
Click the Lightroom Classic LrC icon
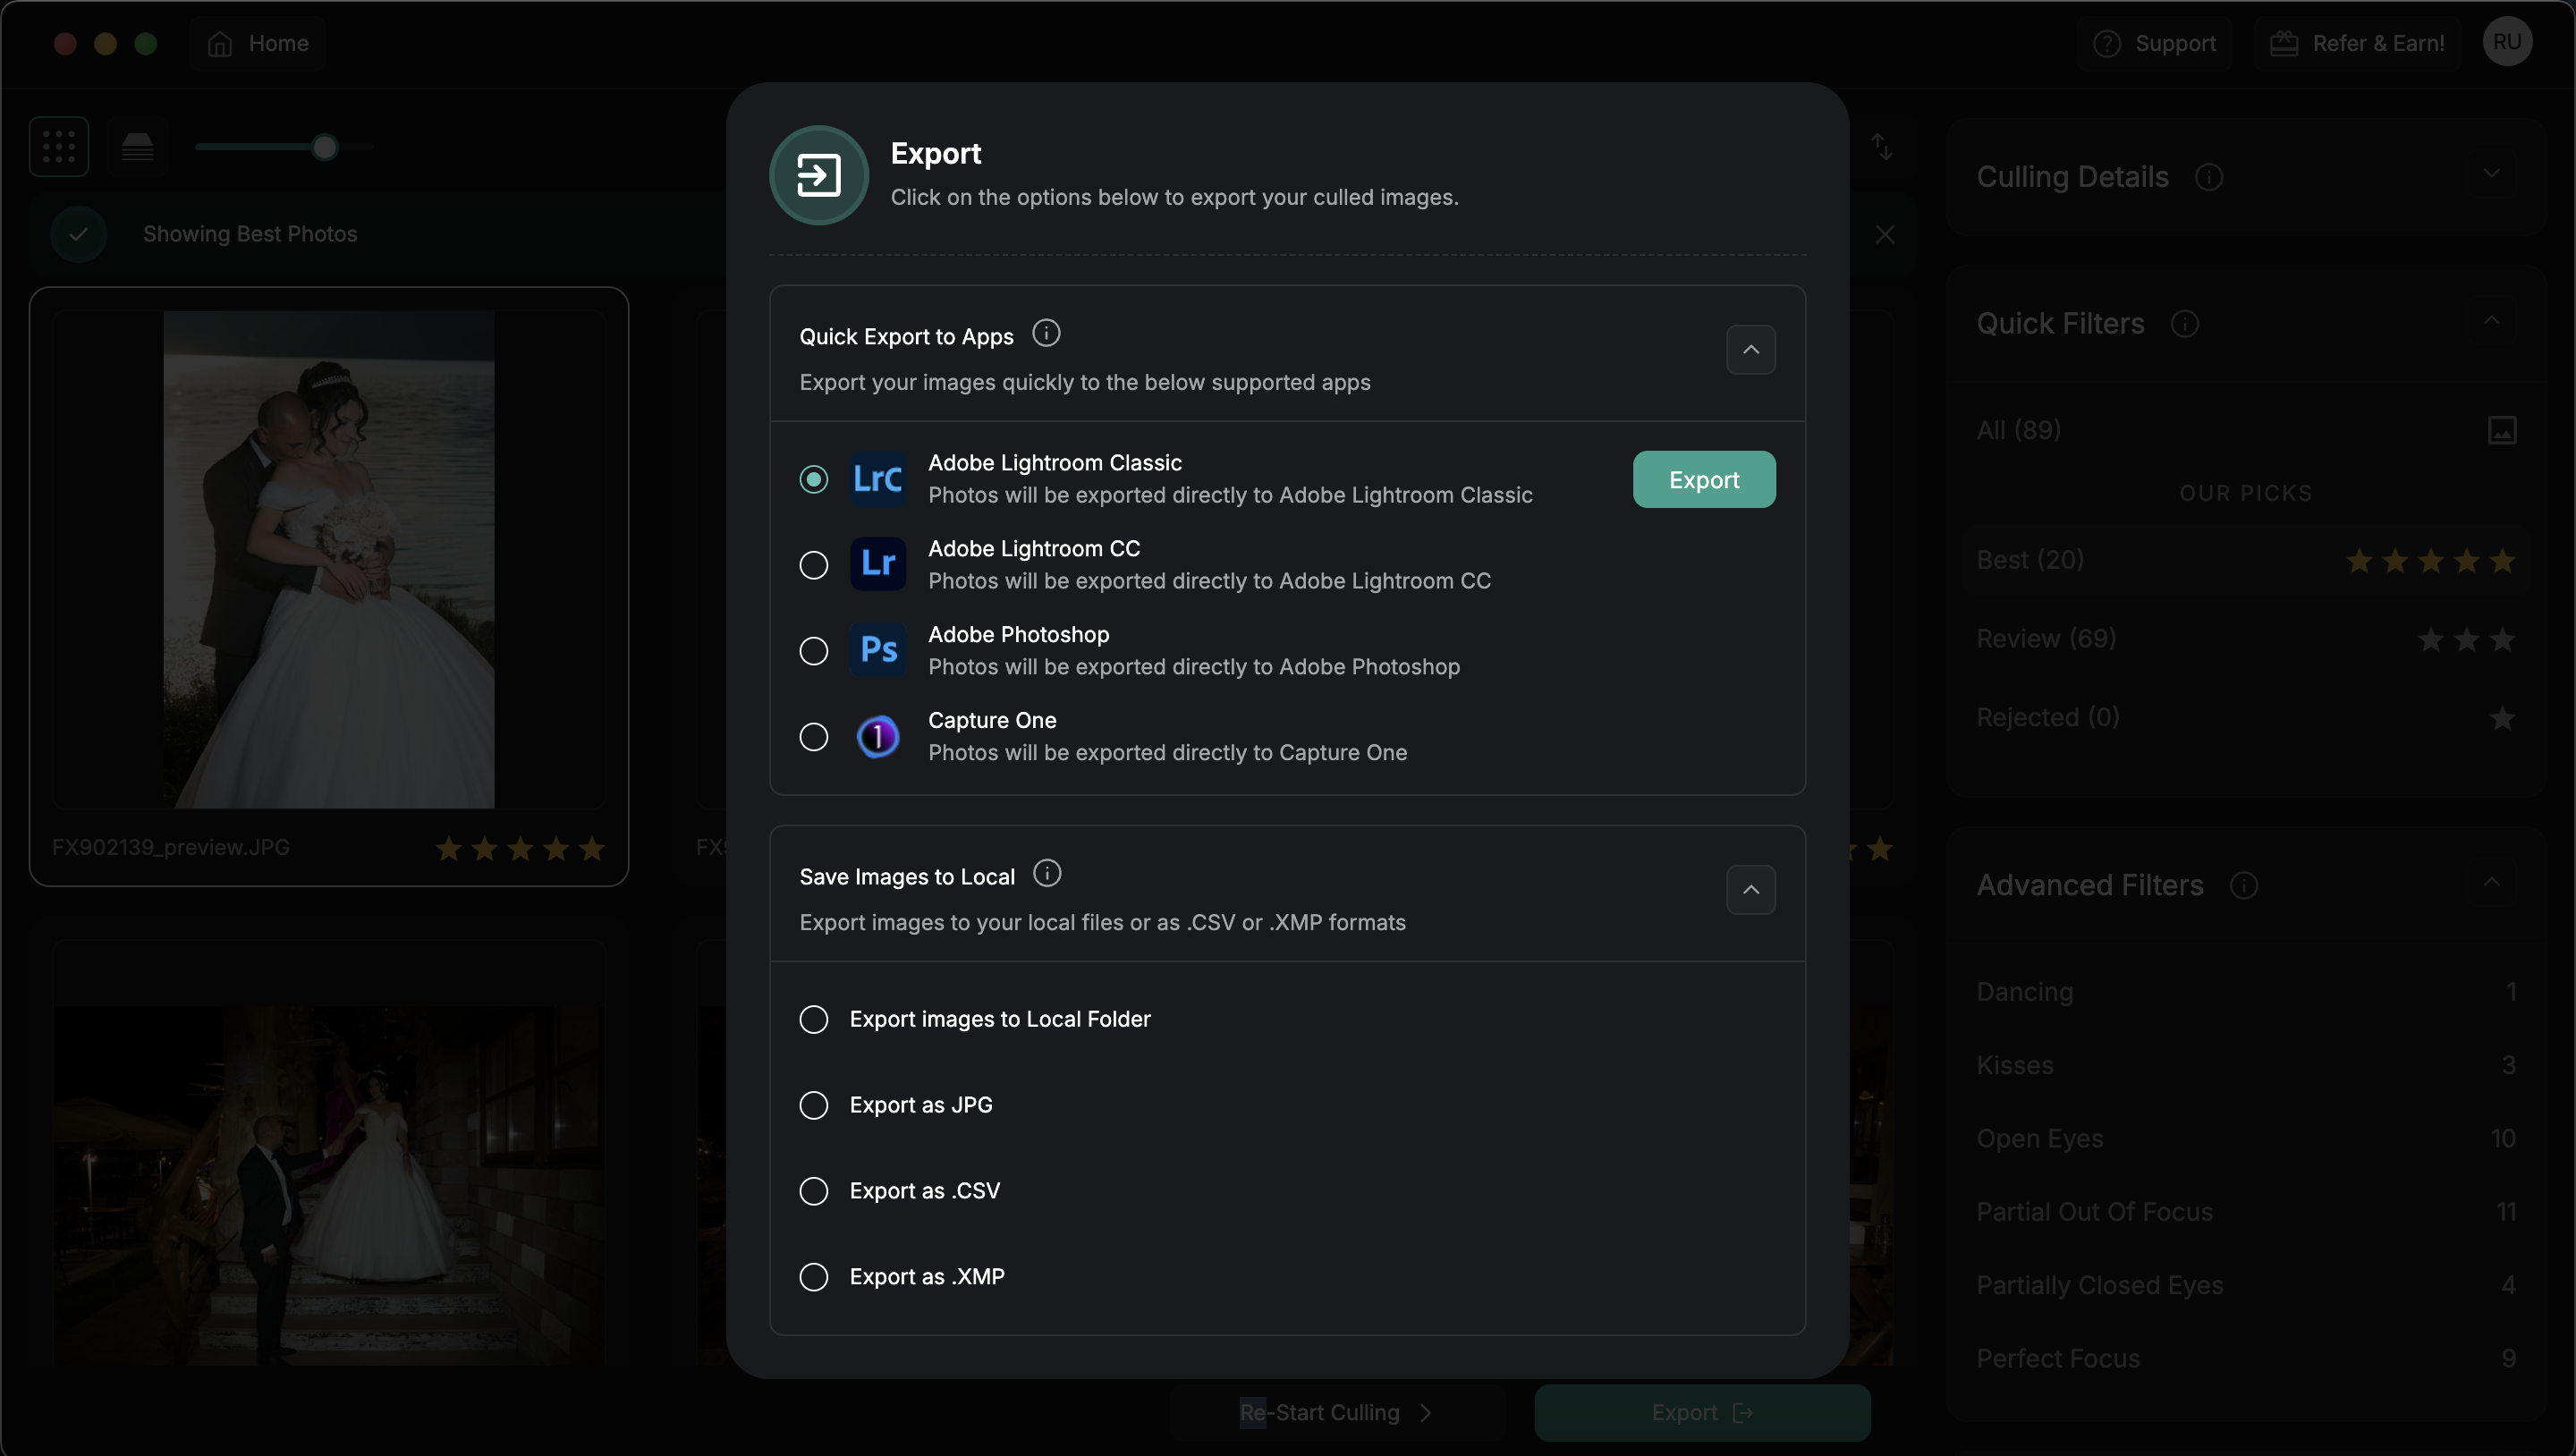pos(878,479)
